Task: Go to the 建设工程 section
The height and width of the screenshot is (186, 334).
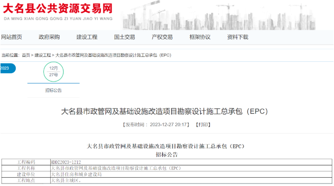Action: [x=87, y=37]
